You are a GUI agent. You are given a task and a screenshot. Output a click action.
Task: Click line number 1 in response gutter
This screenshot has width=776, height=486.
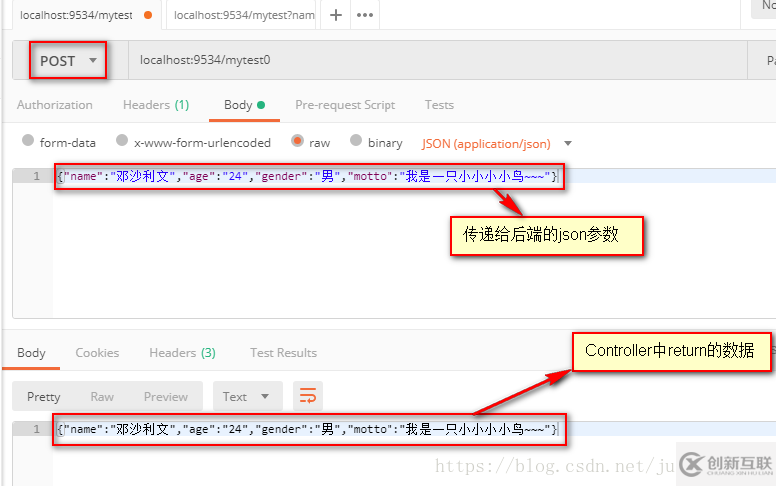36,429
